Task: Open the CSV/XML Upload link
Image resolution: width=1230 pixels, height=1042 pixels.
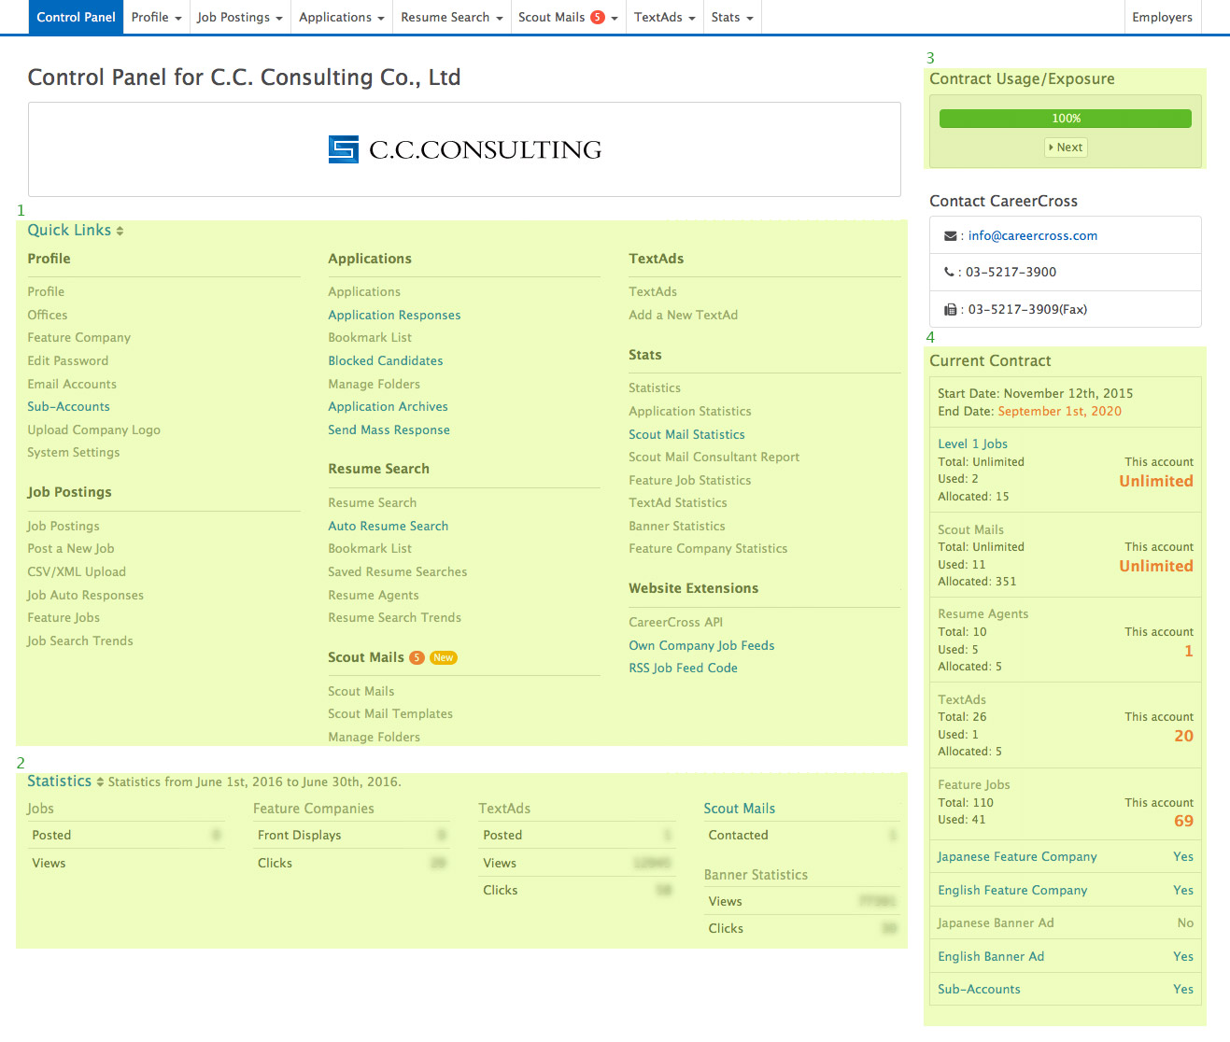Action: pyautogui.click(x=76, y=572)
